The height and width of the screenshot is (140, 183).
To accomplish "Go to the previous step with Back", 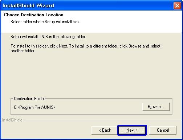I will [x=105, y=130].
